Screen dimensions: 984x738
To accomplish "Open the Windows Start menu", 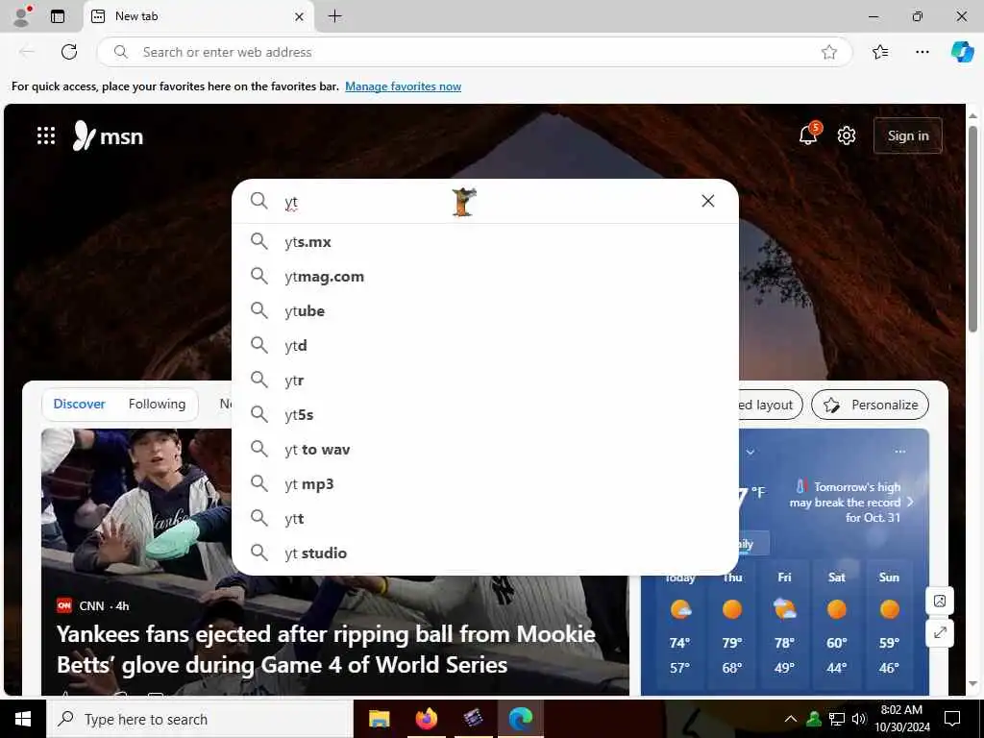I will tap(23, 719).
